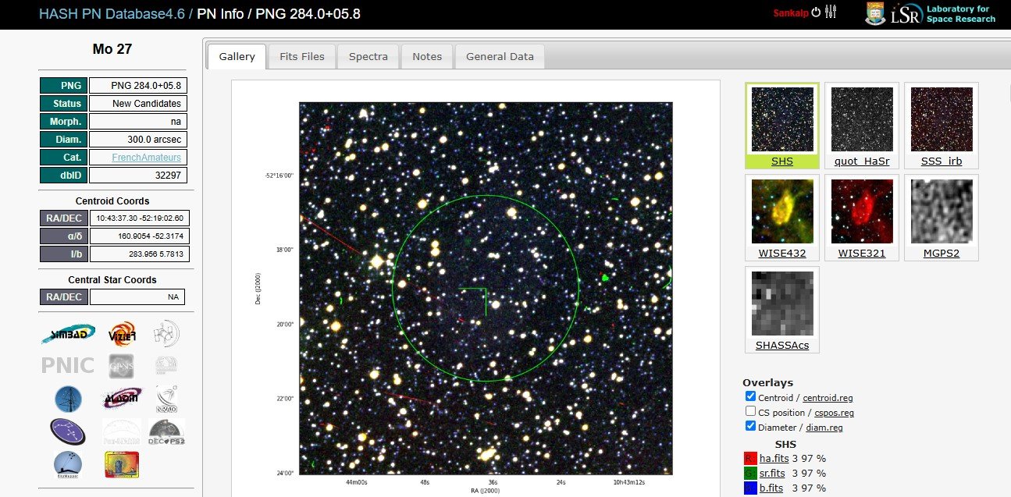Image resolution: width=1011 pixels, height=497 pixels.
Task: Click the Status value New Candidates
Action: click(x=138, y=104)
